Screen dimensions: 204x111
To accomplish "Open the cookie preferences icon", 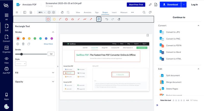I will [7, 107].
